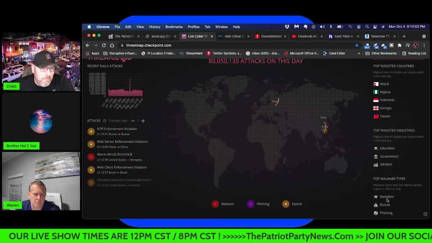
Task: Open the tab search dropdown arrow
Action: (x=424, y=36)
